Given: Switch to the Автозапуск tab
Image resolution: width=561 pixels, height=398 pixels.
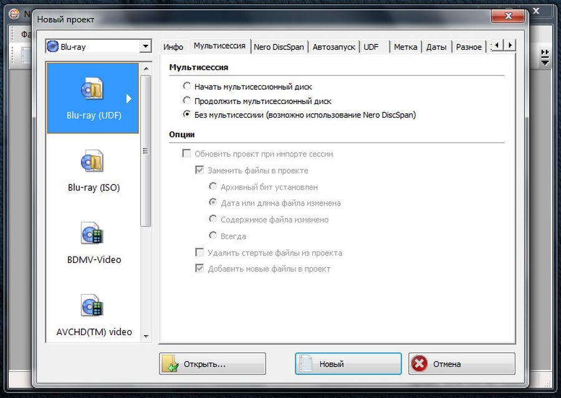Looking at the screenshot, I should point(334,46).
